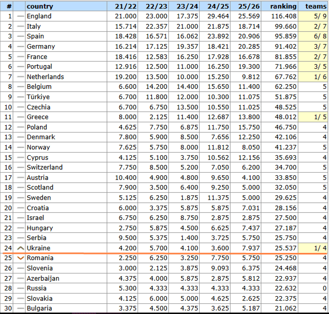Click the orange down arrow beside Romania
Viewport: 329px width, 314px height.
pos(20,258)
